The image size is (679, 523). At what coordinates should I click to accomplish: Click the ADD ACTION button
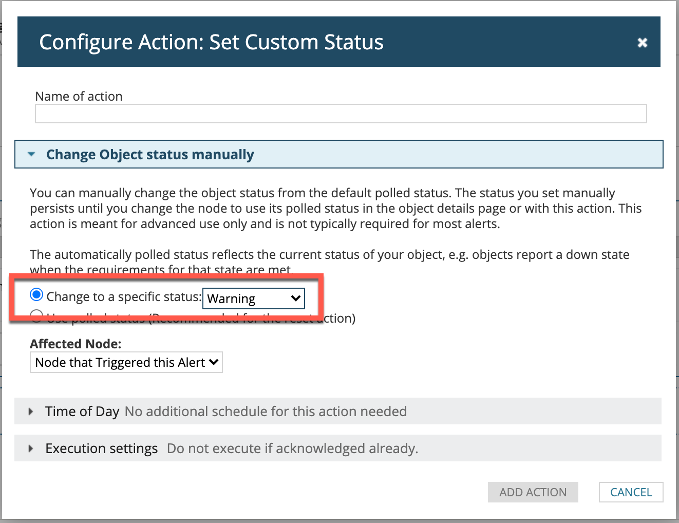[x=533, y=492]
